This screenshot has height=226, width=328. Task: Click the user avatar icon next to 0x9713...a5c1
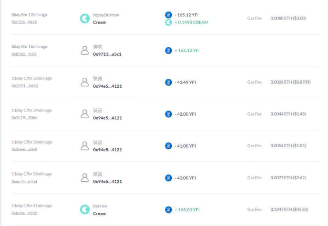(85, 50)
